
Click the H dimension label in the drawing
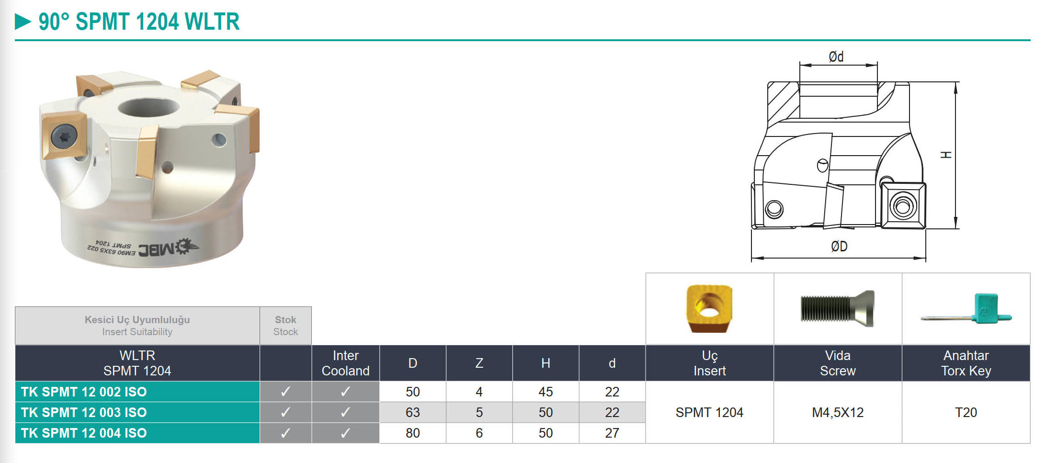click(946, 155)
